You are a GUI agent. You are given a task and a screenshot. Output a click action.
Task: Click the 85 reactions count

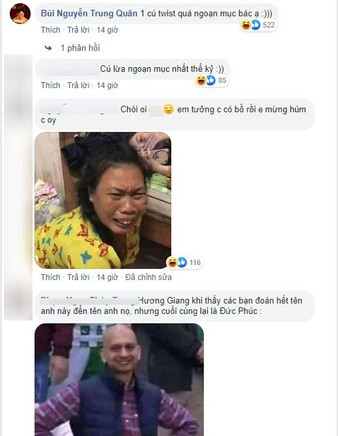[x=222, y=80]
